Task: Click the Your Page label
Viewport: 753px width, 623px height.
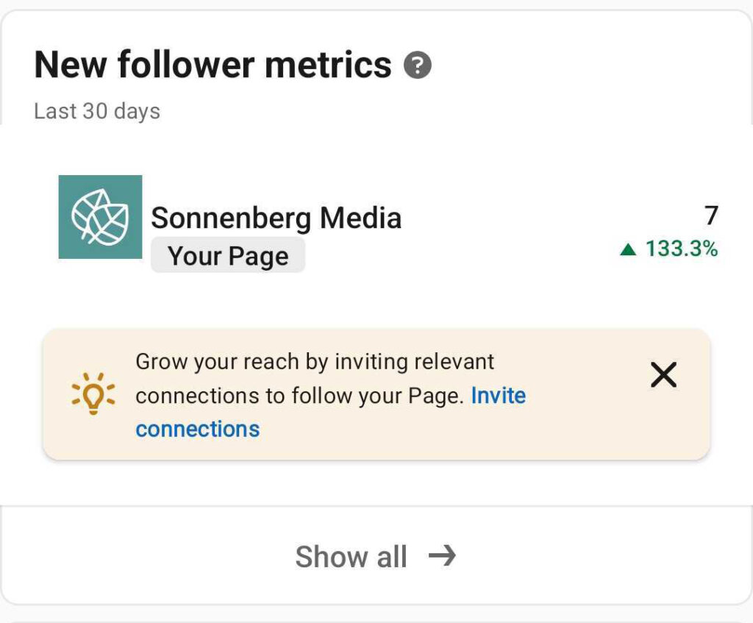Action: (x=227, y=255)
